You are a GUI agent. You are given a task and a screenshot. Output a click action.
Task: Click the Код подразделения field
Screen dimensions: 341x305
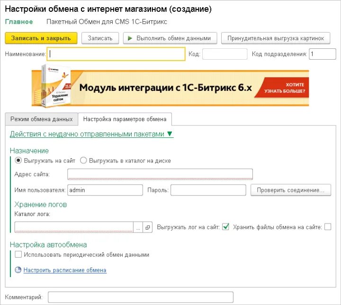coord(323,54)
